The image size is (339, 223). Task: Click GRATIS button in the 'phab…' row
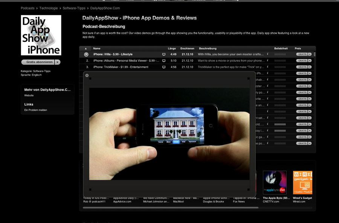coord(302,80)
